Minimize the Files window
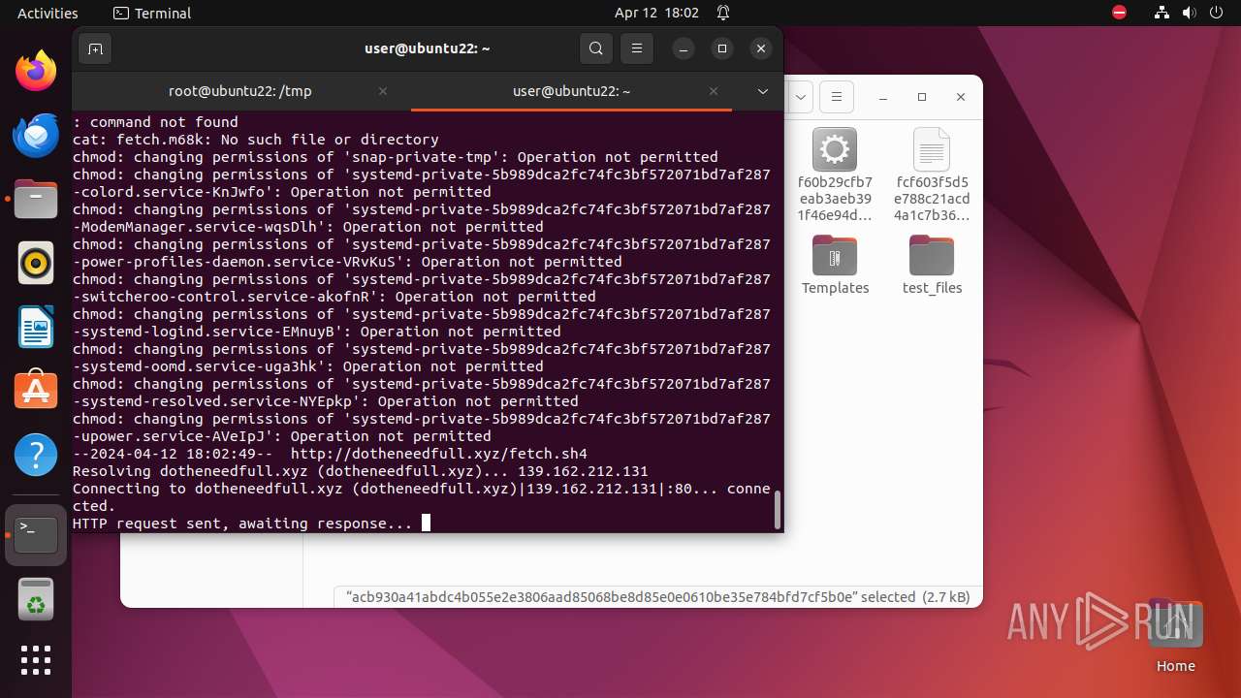Viewport: 1241px width, 698px height. coord(883,97)
